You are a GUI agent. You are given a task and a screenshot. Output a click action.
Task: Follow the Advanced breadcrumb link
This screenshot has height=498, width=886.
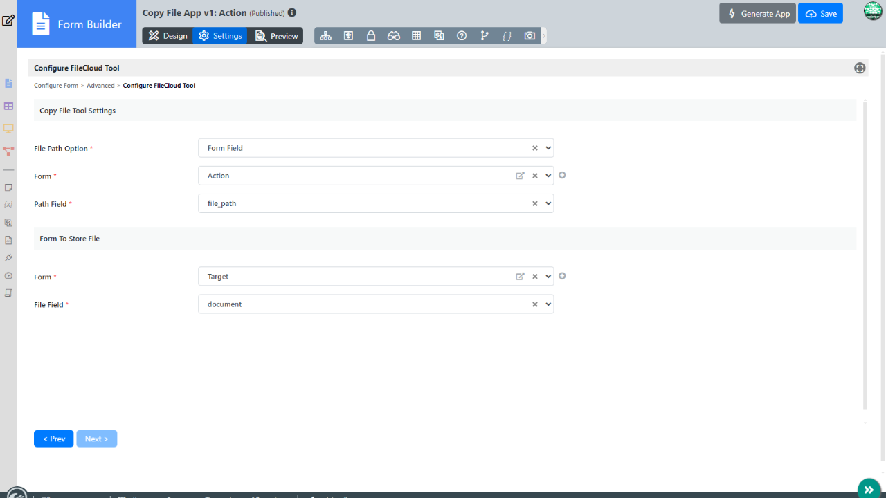[x=100, y=86]
